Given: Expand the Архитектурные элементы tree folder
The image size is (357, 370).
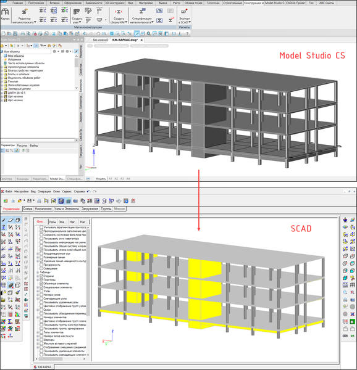Looking at the screenshot, I should [x=2, y=67].
